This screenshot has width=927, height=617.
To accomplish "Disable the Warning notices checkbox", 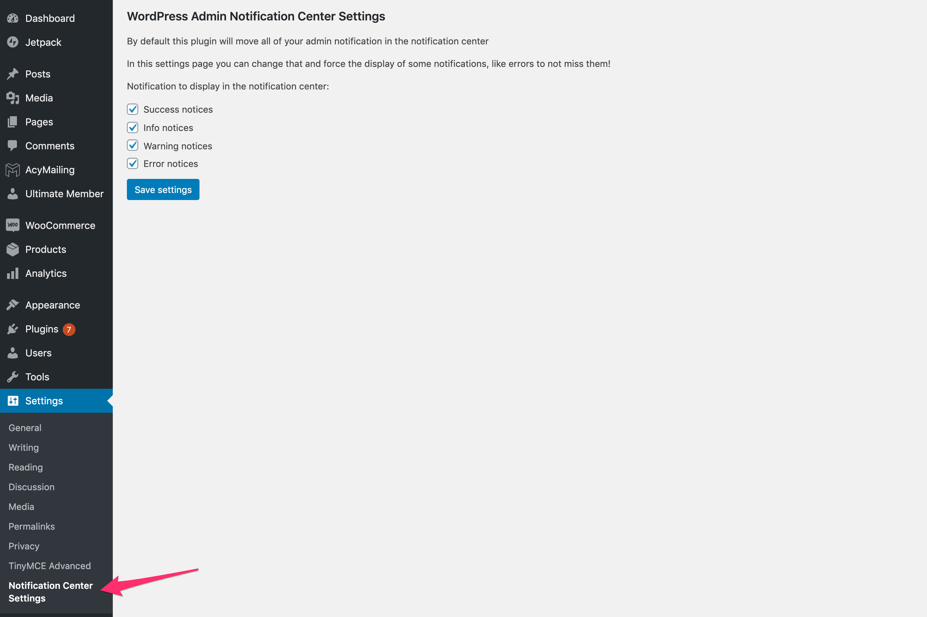I will (x=133, y=145).
